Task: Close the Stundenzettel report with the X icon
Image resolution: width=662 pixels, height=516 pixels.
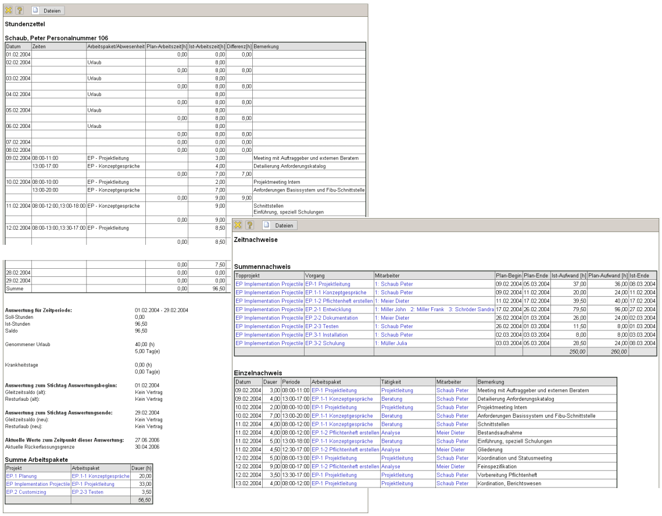Action: point(8,10)
